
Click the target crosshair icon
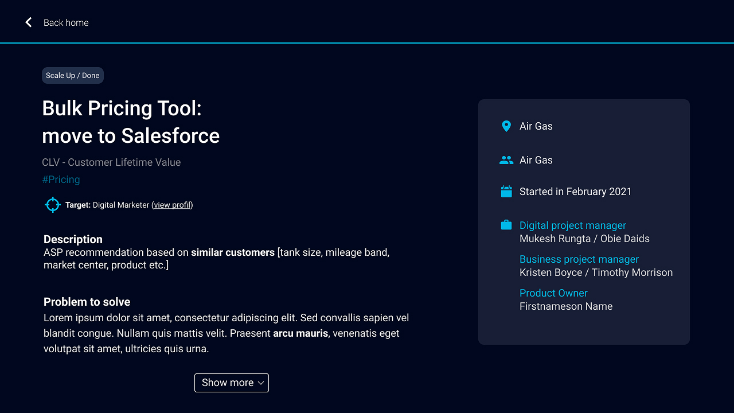coord(53,205)
